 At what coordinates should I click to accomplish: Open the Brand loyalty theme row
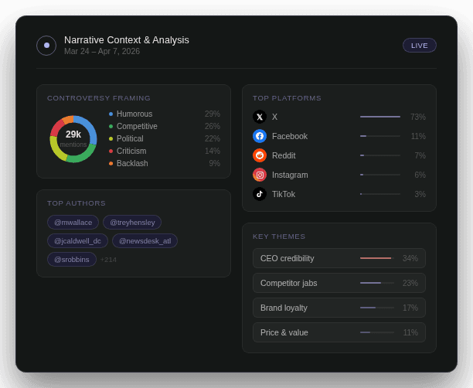point(339,308)
